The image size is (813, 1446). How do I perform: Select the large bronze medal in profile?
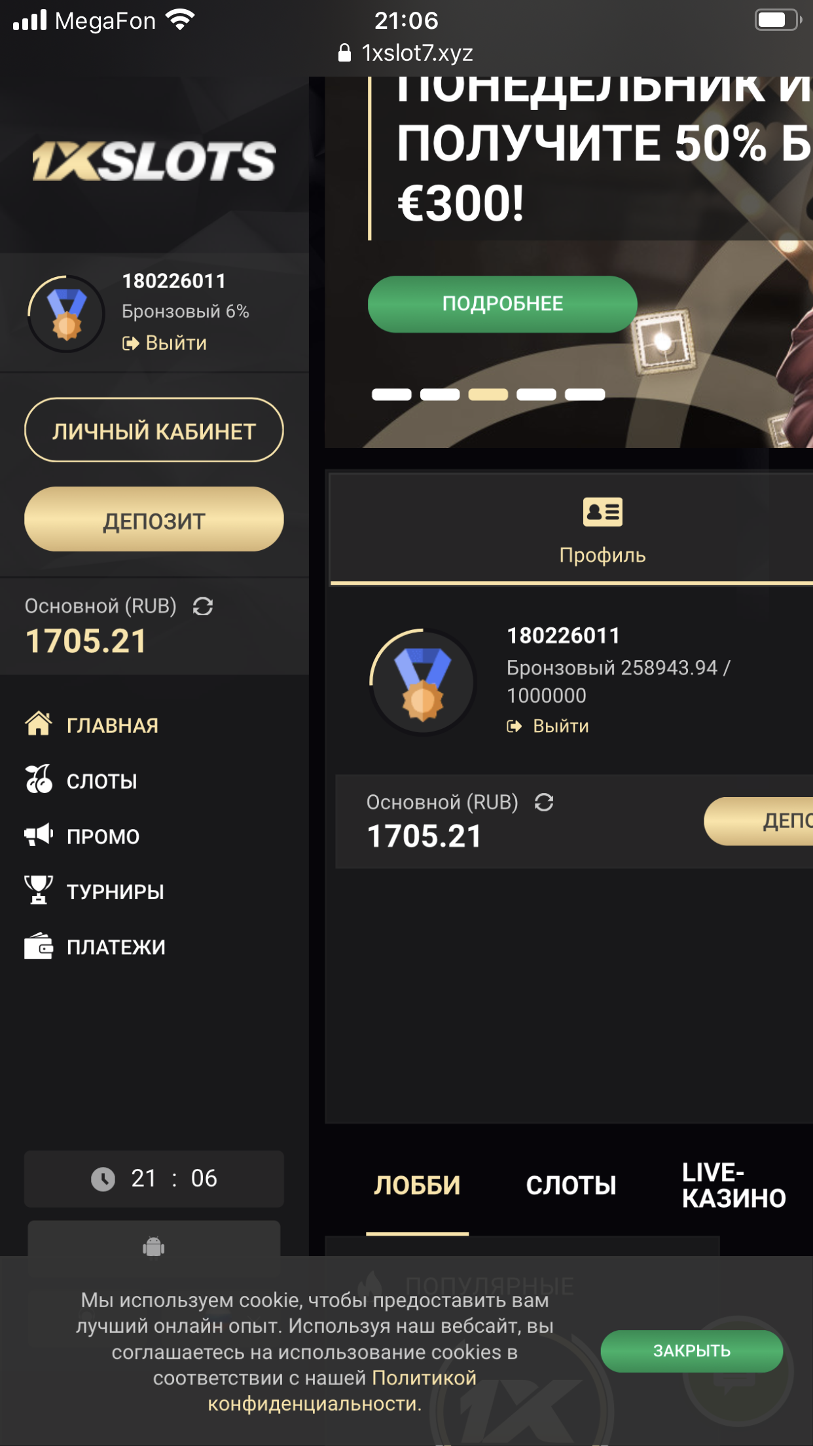coord(423,682)
